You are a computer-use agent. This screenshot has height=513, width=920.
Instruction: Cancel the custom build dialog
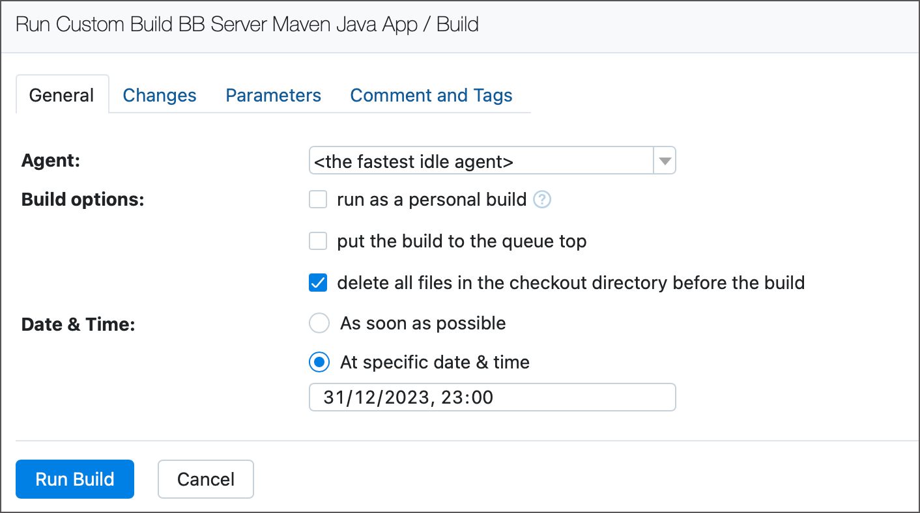(205, 479)
